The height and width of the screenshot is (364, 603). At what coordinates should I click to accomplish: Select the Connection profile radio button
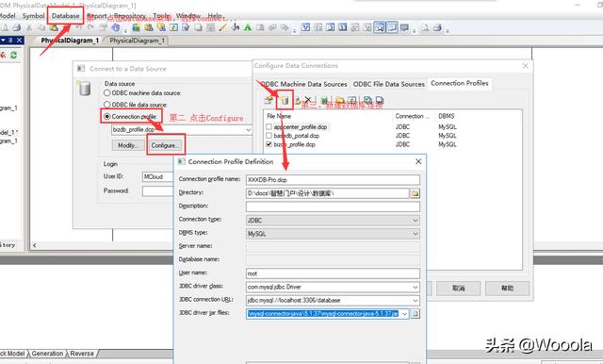click(106, 116)
